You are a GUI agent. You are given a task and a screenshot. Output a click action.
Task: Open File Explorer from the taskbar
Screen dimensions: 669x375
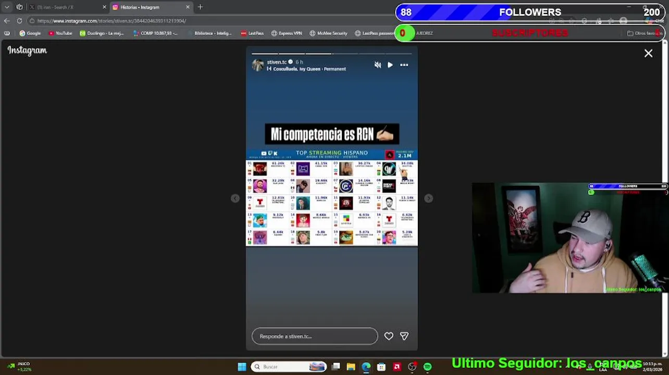[351, 367]
